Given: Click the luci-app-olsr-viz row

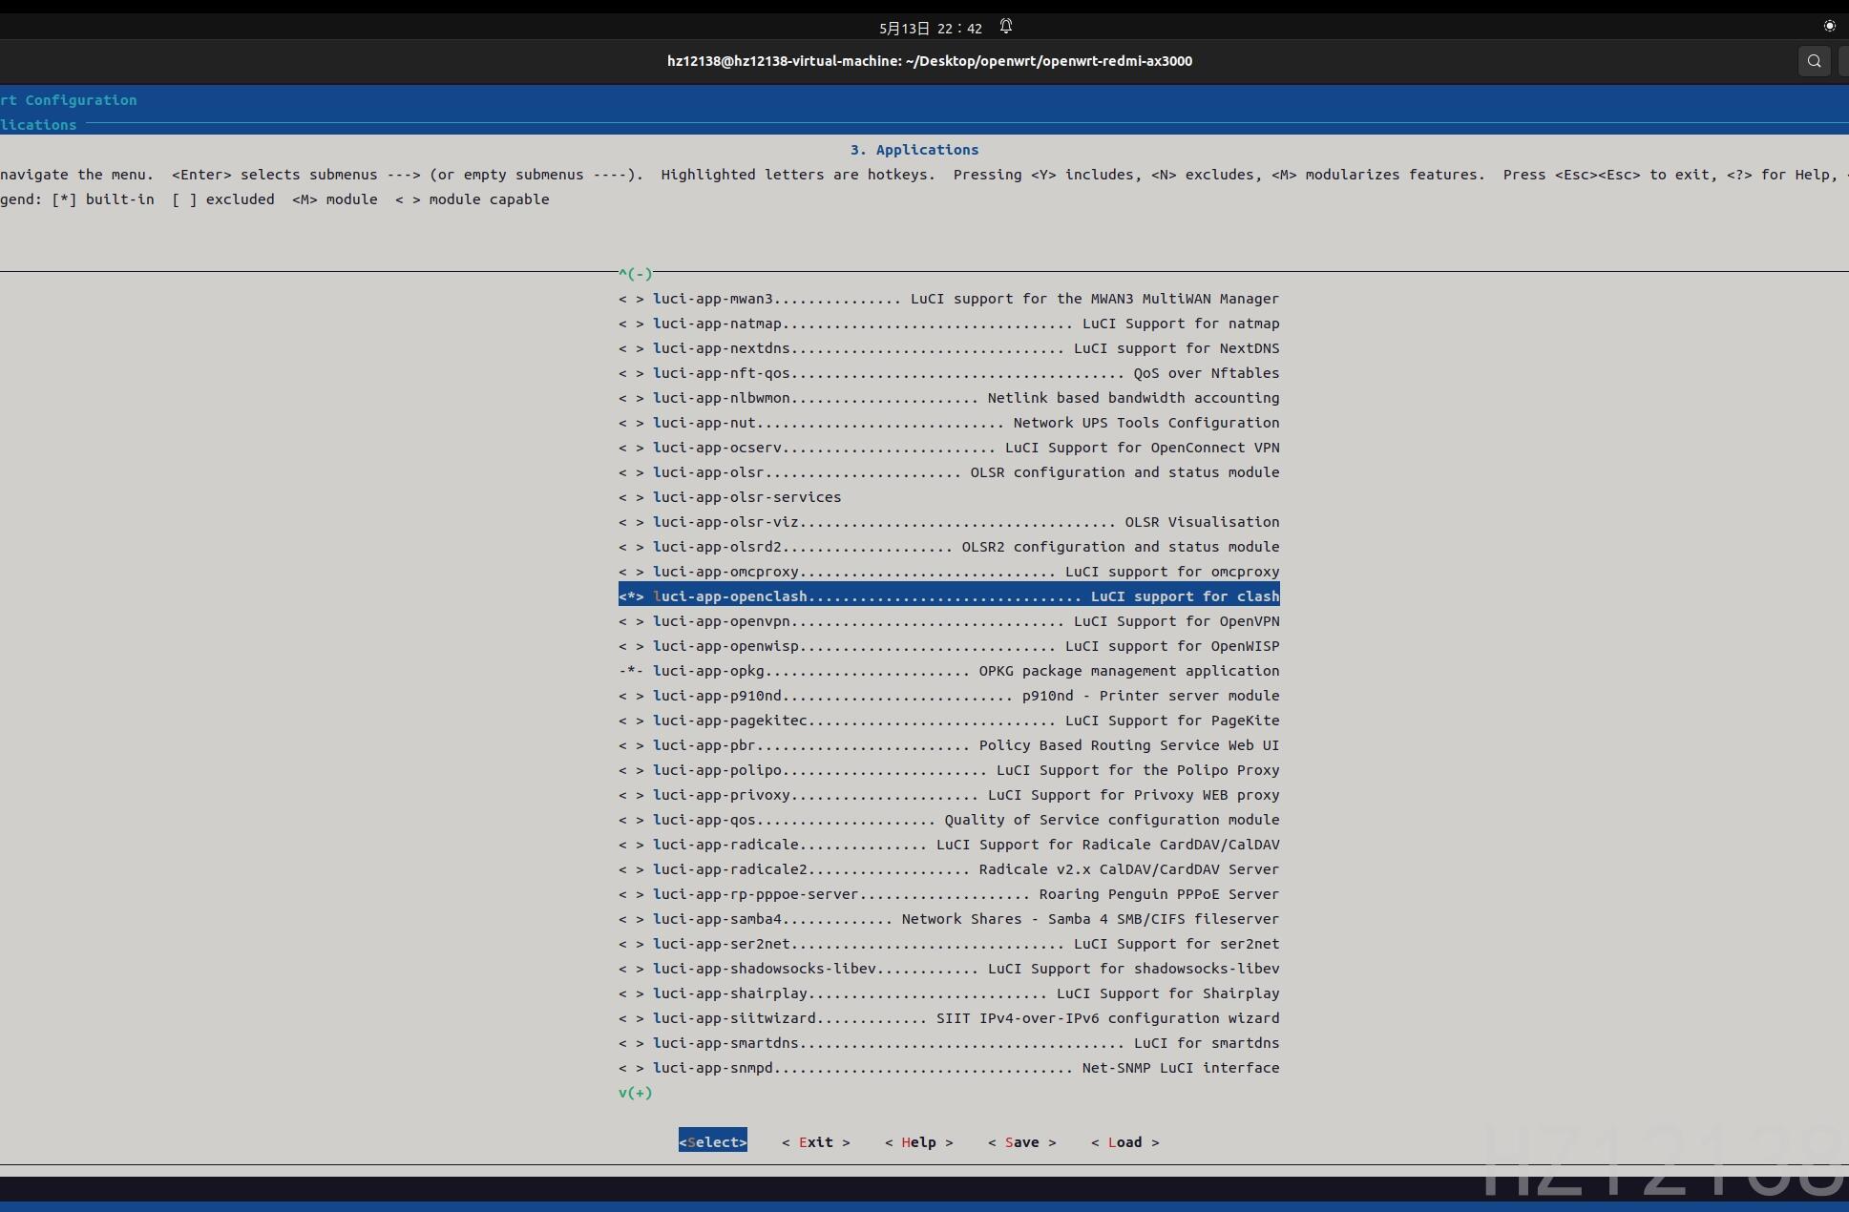Looking at the screenshot, I should (x=949, y=522).
